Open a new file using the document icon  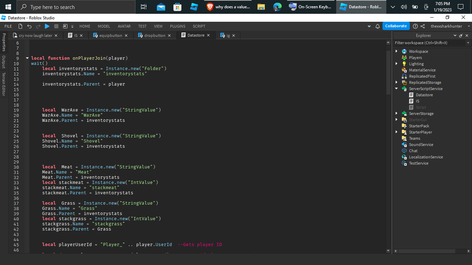point(20,26)
